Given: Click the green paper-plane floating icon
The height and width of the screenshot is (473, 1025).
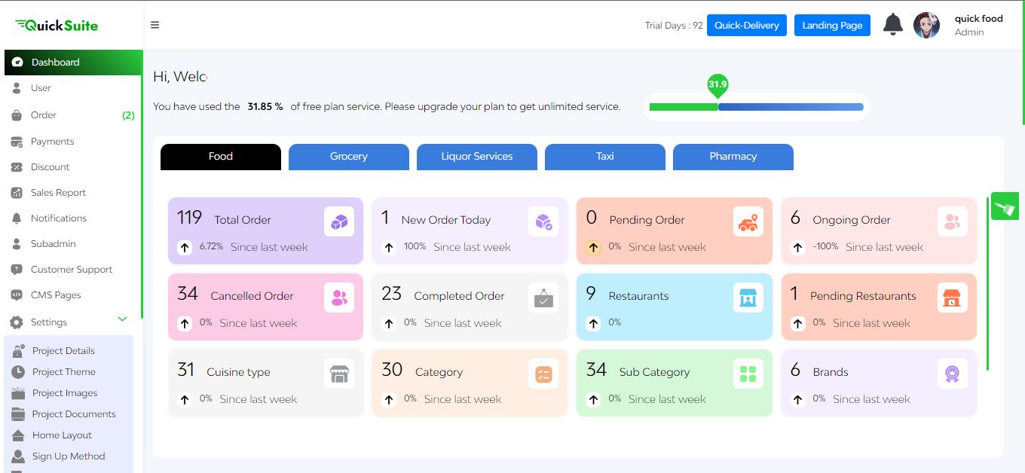Looking at the screenshot, I should (x=1005, y=206).
